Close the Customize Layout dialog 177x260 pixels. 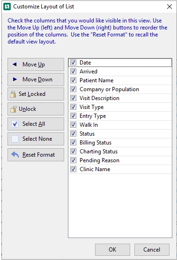170,7
